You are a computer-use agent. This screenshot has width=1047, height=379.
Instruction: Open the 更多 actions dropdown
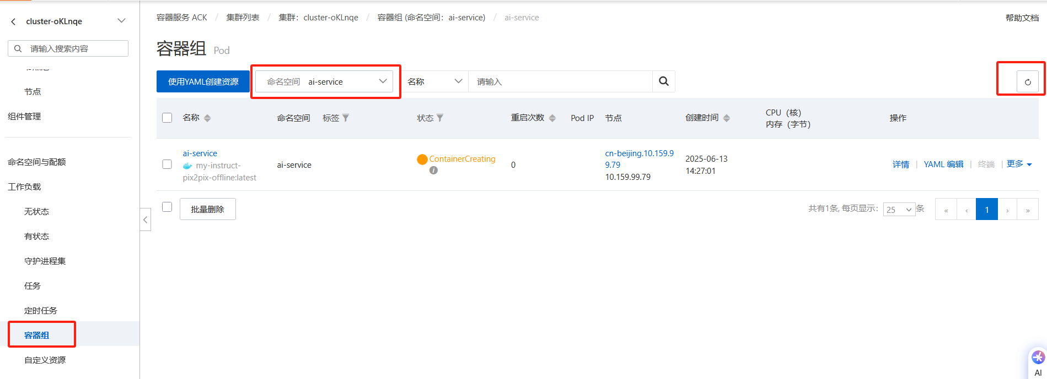click(x=1019, y=164)
